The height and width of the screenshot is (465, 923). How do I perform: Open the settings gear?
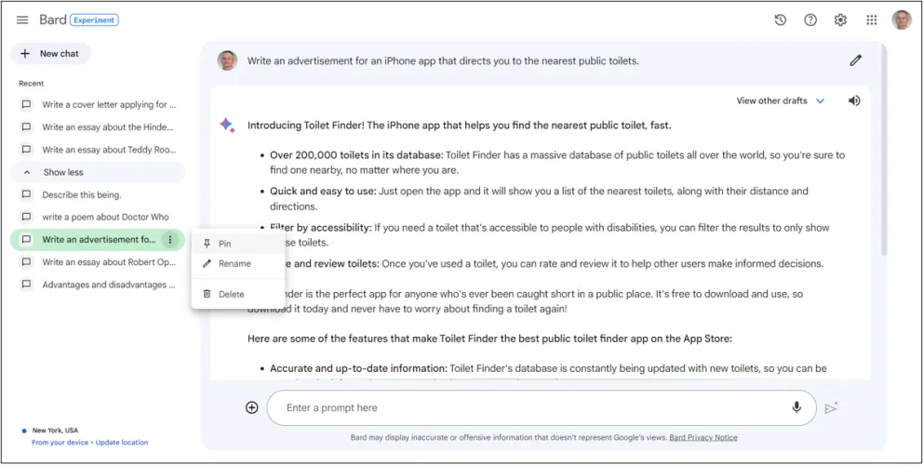coord(840,20)
